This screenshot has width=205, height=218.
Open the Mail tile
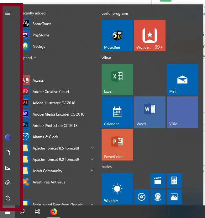tap(182, 79)
